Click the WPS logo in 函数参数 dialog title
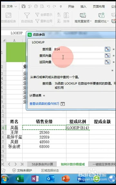Image resolution: width=116 pixels, height=185 pixels. click(30, 35)
